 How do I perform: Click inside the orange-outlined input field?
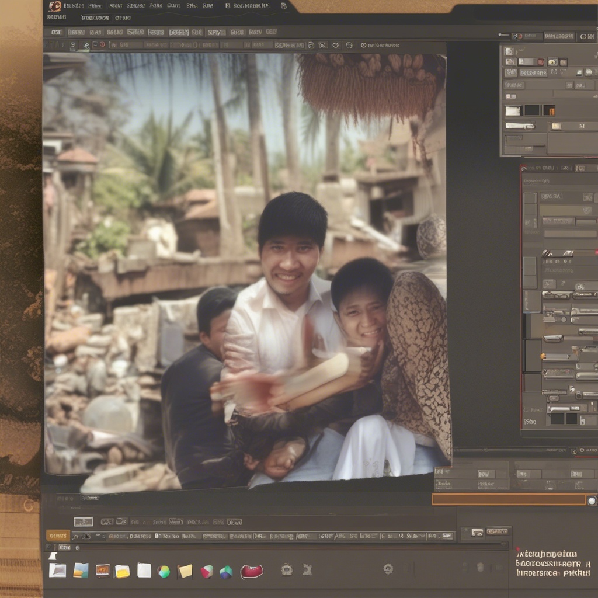tap(508, 500)
